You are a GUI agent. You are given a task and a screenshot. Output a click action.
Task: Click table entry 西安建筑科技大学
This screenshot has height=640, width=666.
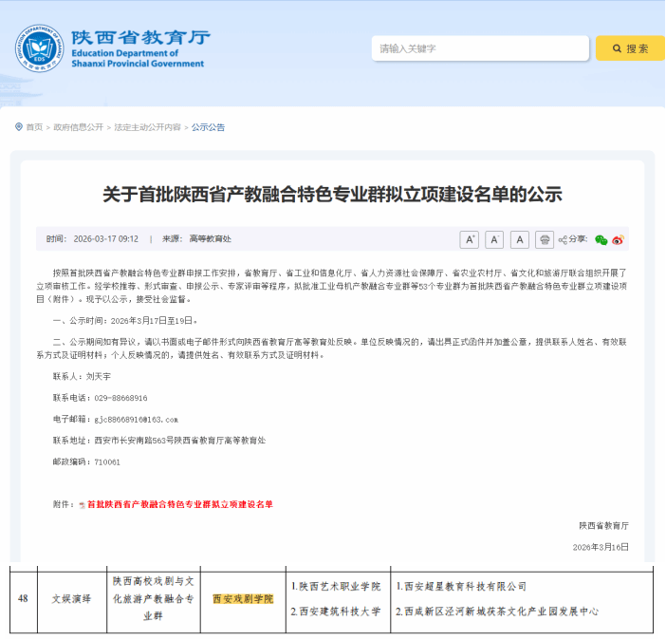coord(336,612)
